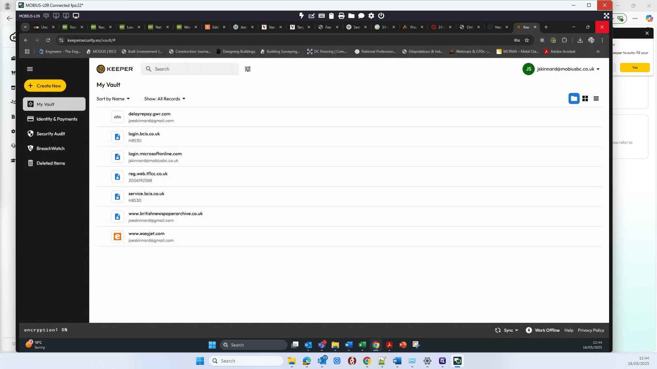Toggle remote session fullscreen icon

pyautogui.click(x=606, y=16)
